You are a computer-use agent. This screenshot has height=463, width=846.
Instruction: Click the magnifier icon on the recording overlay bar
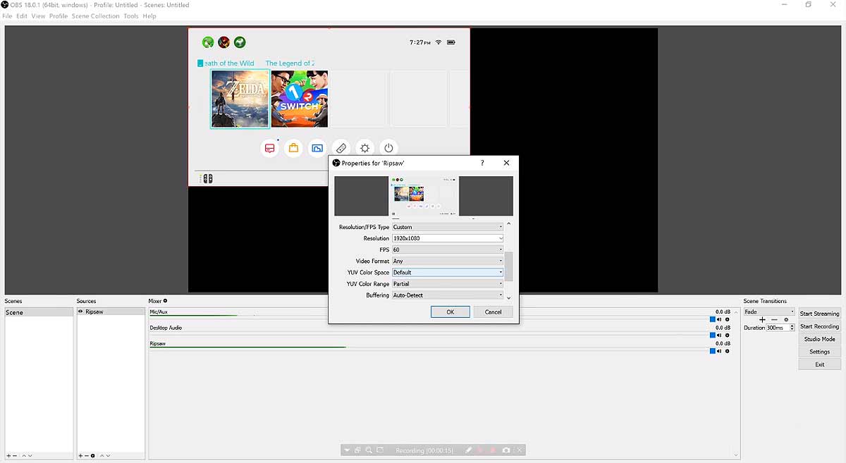coord(369,450)
